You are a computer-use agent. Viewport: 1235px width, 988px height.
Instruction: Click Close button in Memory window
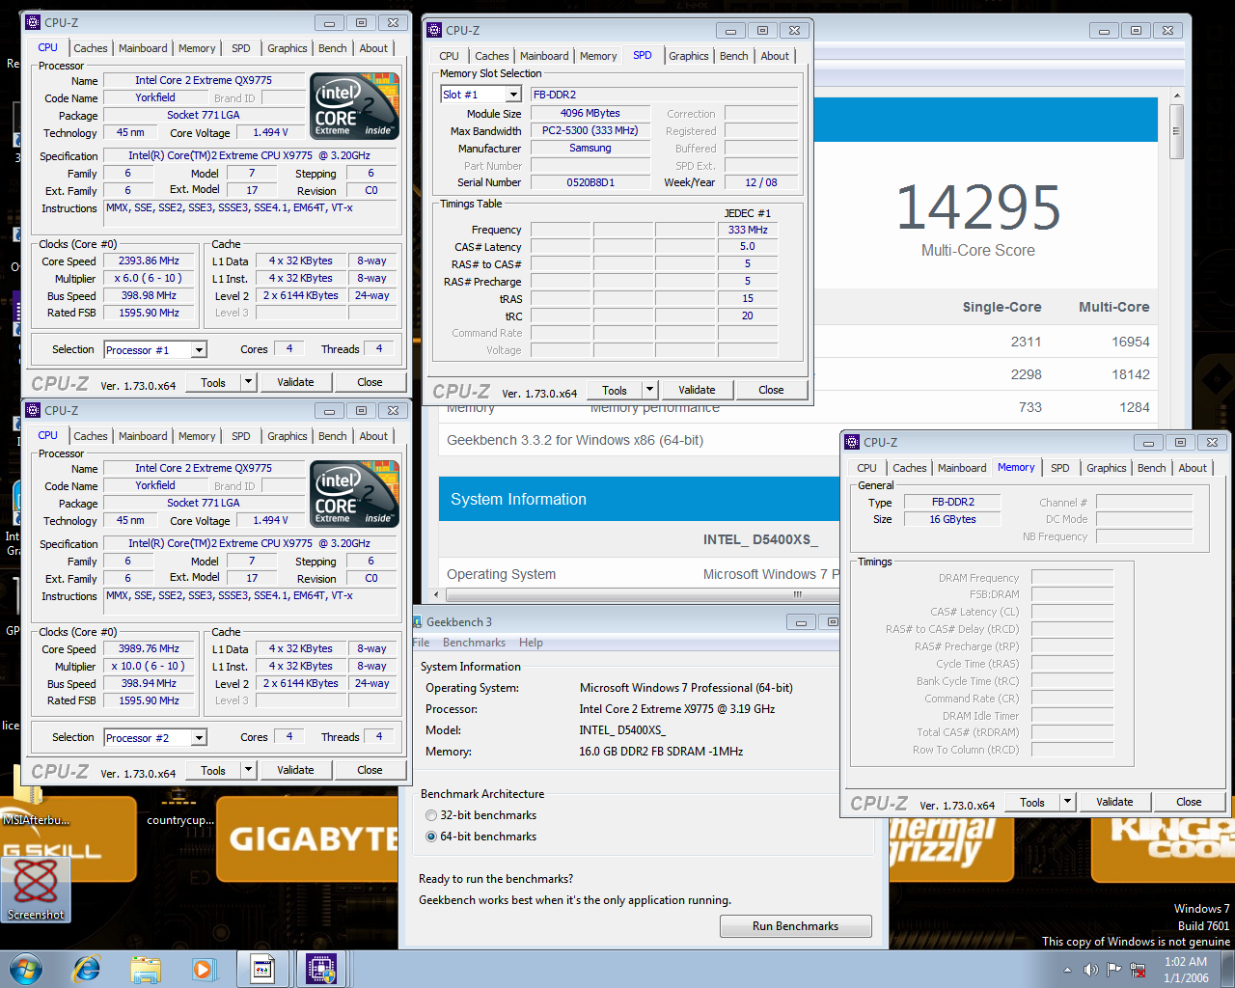1189,802
